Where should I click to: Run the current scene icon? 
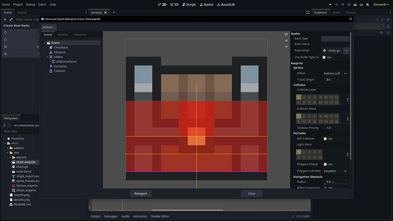tap(355, 5)
